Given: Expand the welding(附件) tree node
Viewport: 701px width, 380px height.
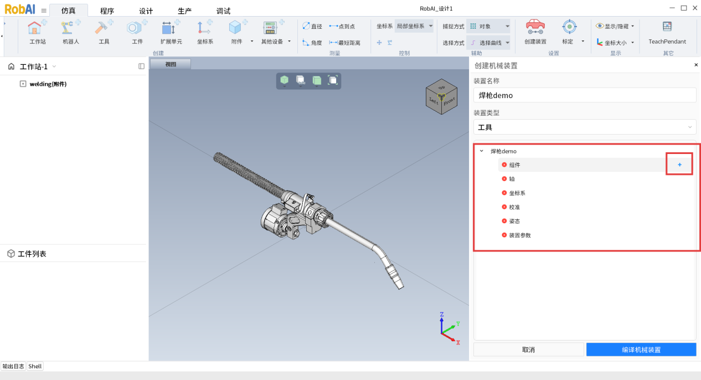Looking at the screenshot, I should click(x=23, y=84).
